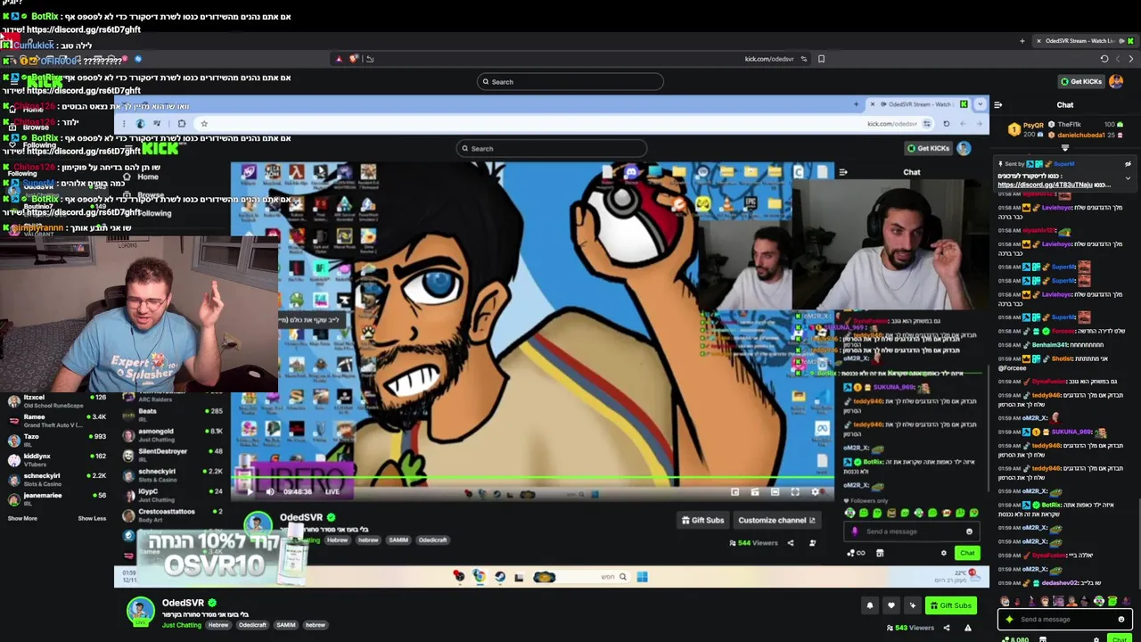Focus the inner mirrored search field
Viewport: 1141px width, 642px height.
coord(550,149)
